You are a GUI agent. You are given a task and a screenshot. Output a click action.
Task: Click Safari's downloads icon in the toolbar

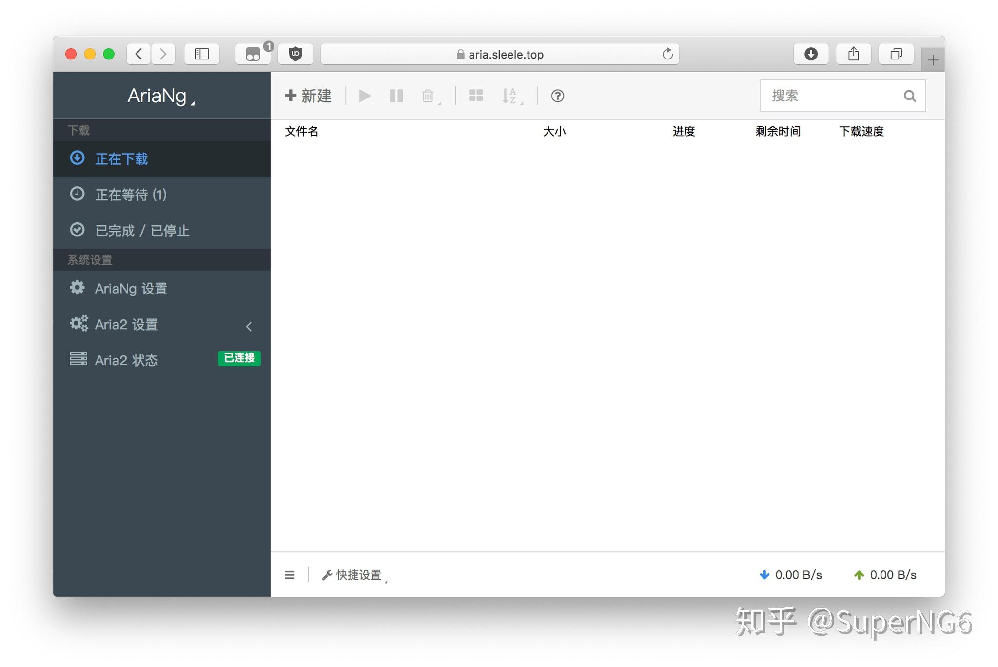(810, 54)
